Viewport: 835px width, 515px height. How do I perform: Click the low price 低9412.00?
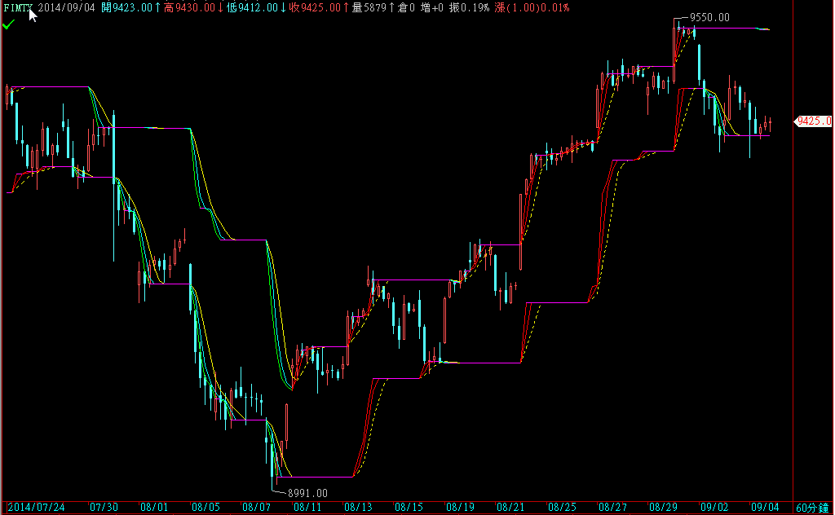tap(257, 8)
